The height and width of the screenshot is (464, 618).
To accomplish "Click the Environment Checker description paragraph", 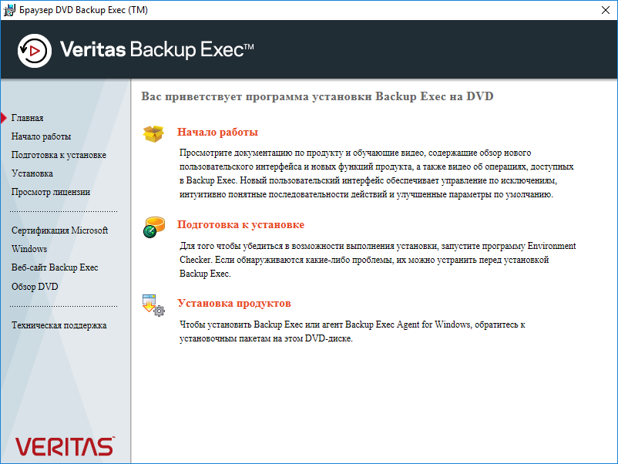I will (x=378, y=260).
